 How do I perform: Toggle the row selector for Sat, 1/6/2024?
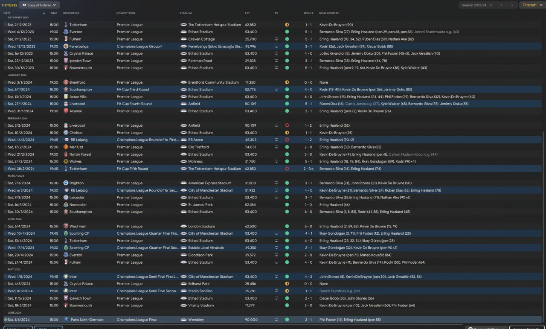pyautogui.click(x=6, y=320)
